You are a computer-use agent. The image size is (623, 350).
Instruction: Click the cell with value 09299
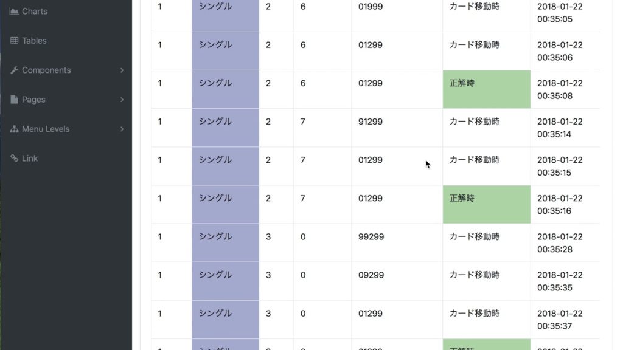point(371,275)
